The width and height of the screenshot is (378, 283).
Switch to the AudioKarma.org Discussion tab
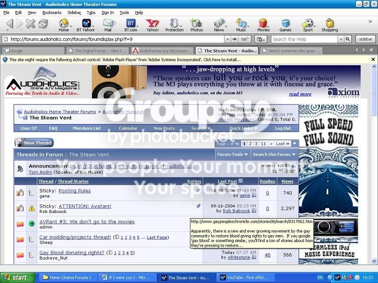[163, 51]
